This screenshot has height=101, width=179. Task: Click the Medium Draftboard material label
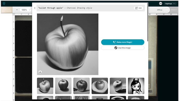click(7, 10)
